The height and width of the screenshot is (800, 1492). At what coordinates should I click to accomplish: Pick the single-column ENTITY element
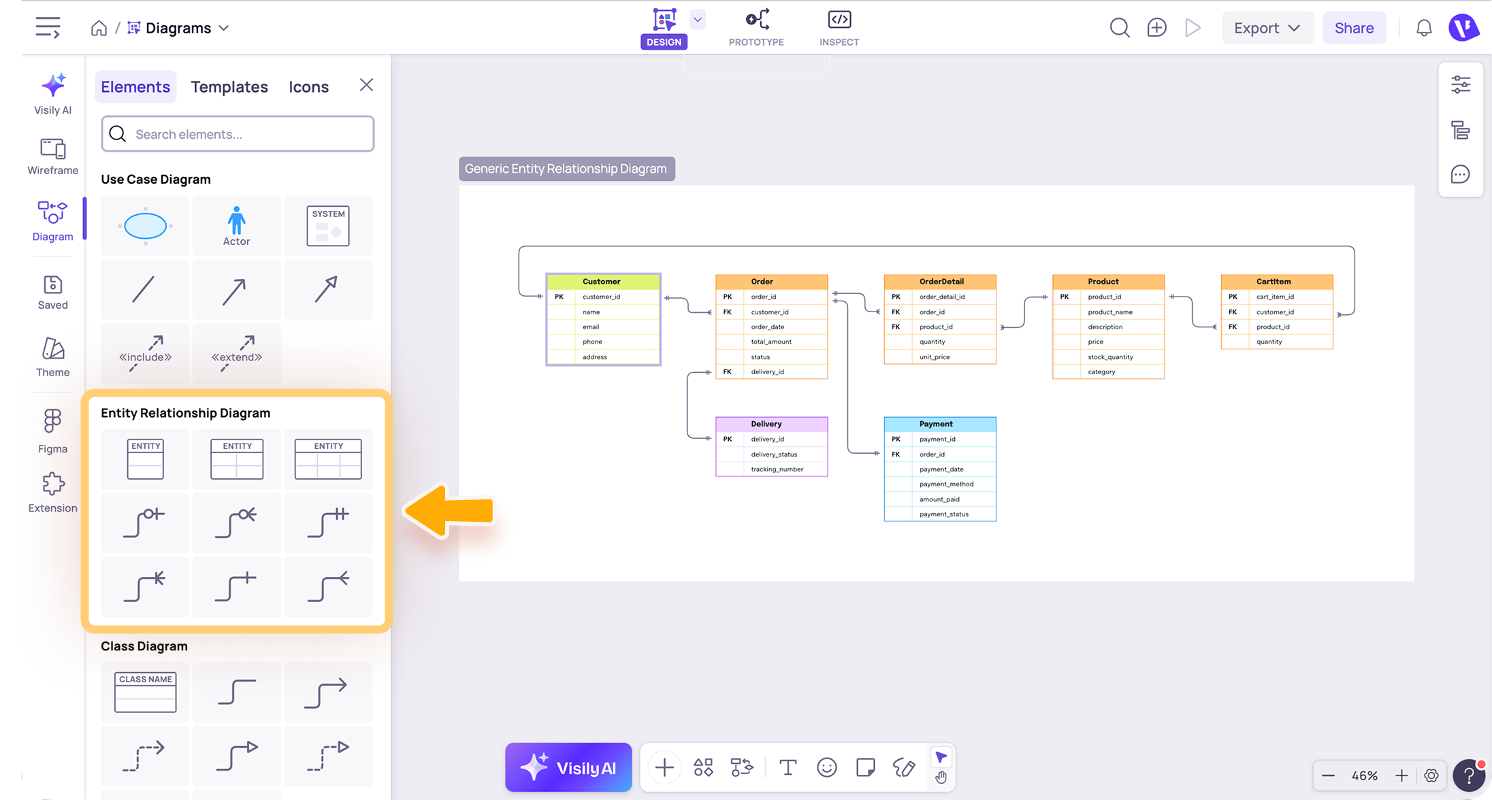pyautogui.click(x=145, y=459)
